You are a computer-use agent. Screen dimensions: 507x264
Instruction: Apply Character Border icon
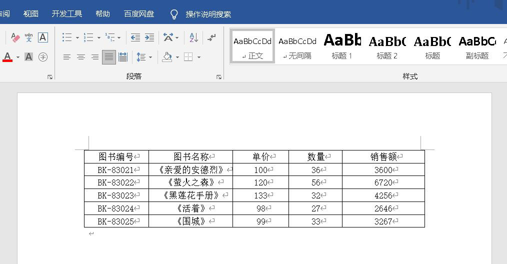pyautogui.click(x=42, y=37)
